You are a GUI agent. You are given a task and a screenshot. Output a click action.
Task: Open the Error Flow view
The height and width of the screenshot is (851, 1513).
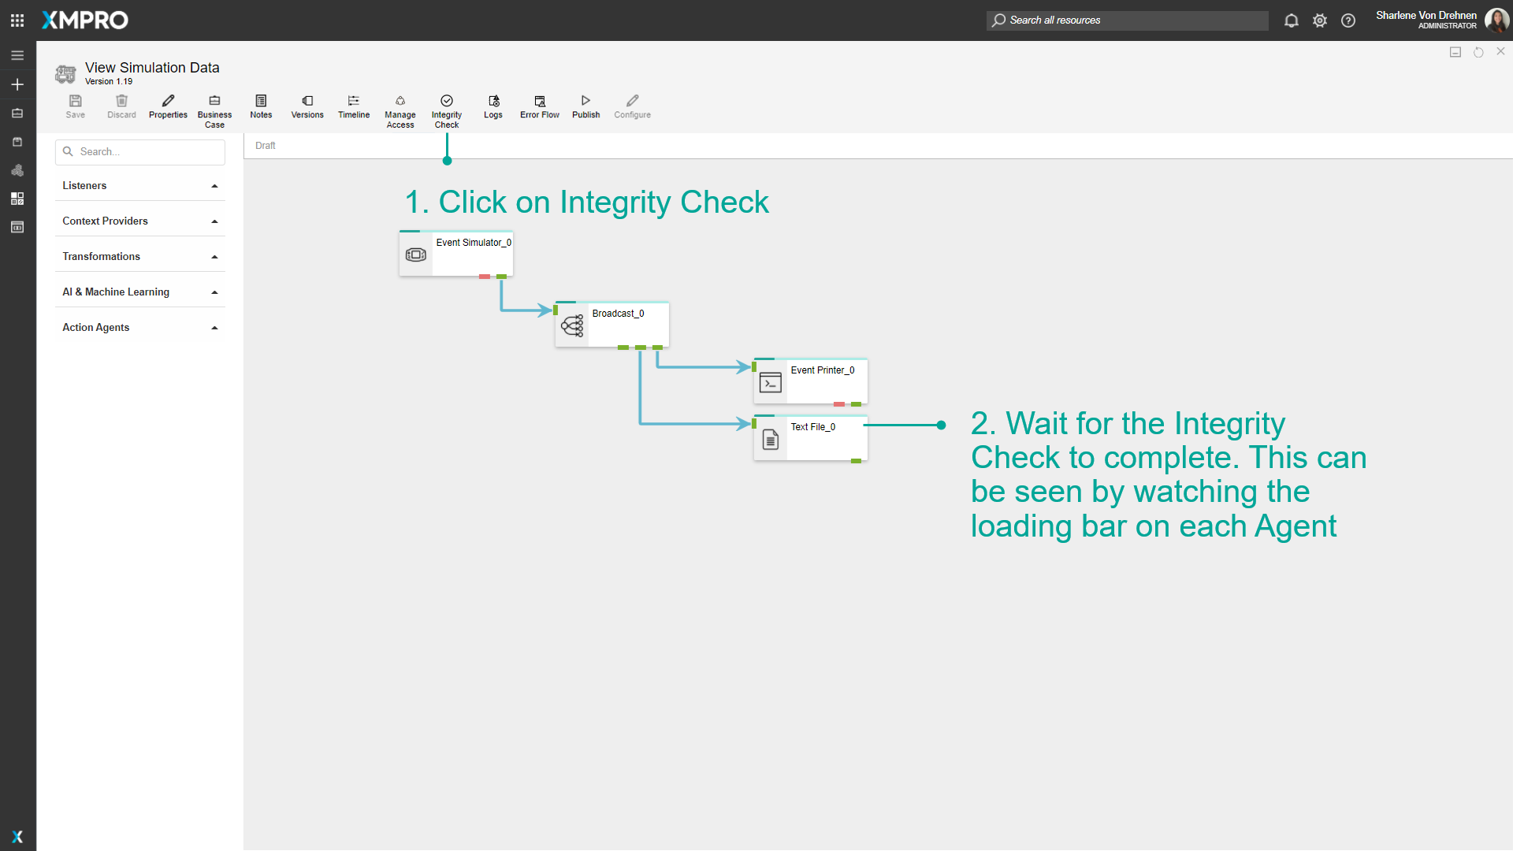(539, 106)
